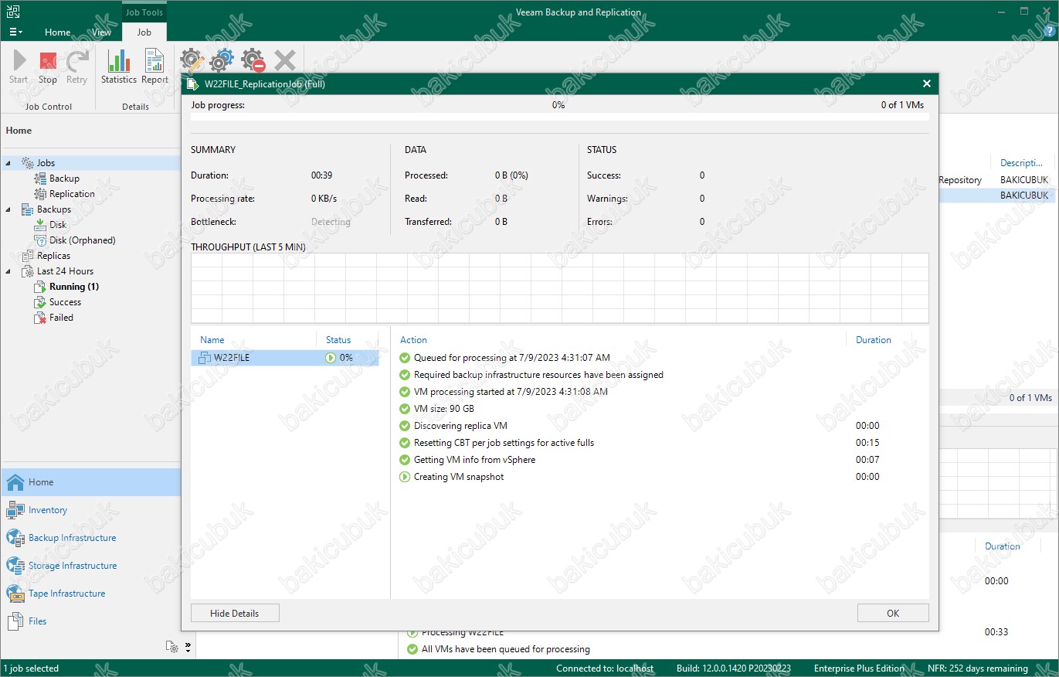This screenshot has width=1059, height=677.
Task: Select the Failed tree item
Action: (x=61, y=318)
